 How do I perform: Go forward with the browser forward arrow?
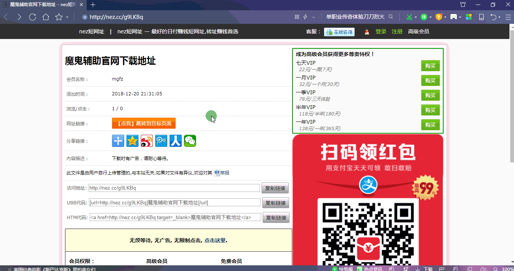click(19, 17)
